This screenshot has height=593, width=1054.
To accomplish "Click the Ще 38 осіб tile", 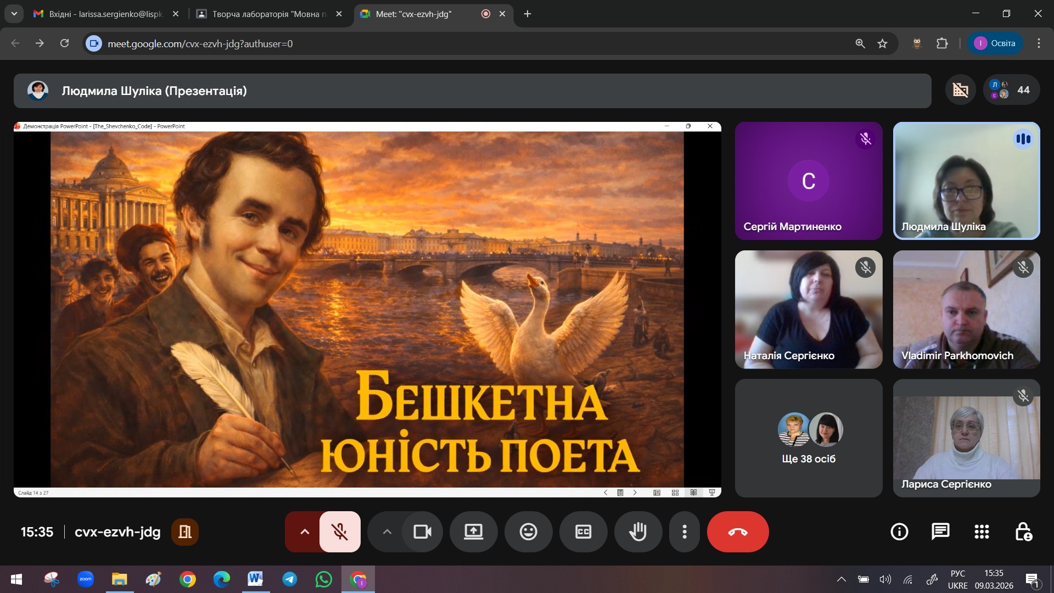I will click(x=809, y=438).
